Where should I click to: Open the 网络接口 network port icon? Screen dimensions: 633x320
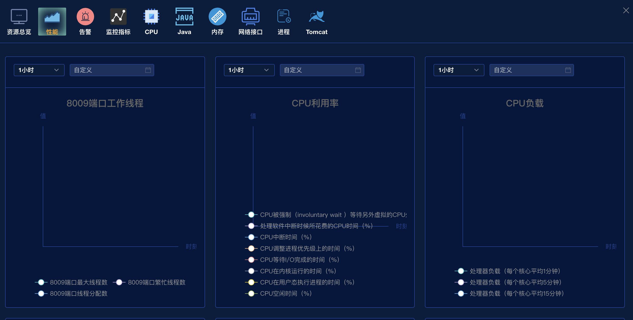click(x=251, y=17)
